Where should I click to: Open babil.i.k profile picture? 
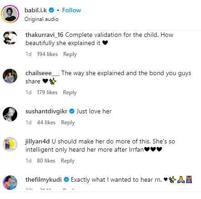click(10, 14)
